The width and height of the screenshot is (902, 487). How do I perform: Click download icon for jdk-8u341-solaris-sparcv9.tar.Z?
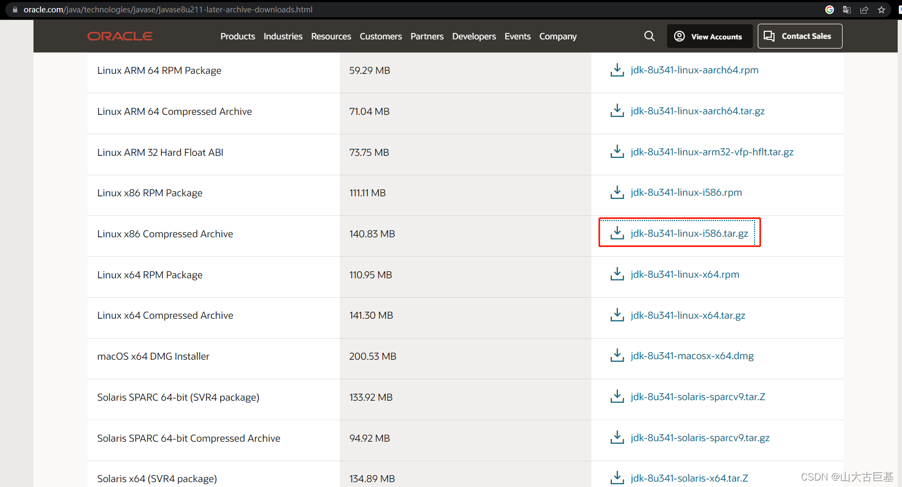point(617,396)
